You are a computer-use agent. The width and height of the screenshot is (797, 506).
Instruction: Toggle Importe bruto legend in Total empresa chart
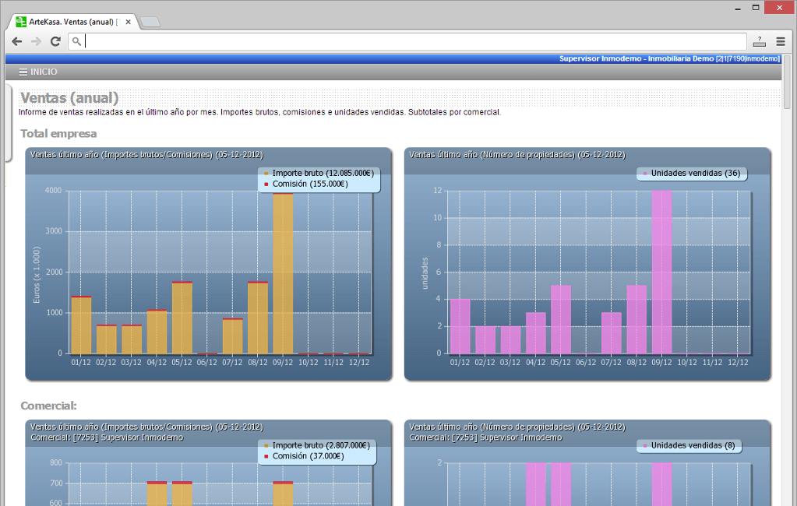point(318,173)
